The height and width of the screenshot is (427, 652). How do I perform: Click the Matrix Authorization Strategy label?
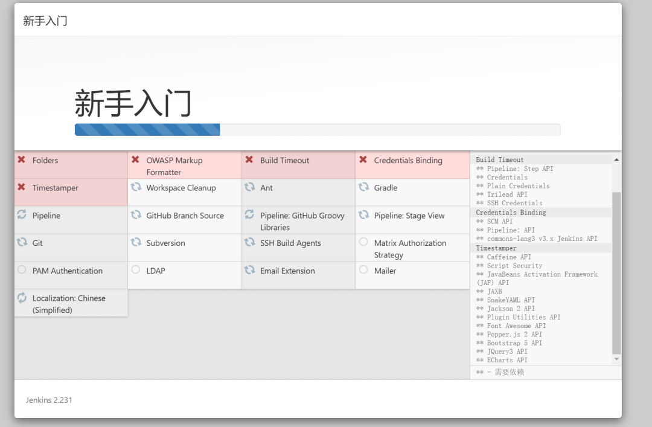[x=410, y=249]
